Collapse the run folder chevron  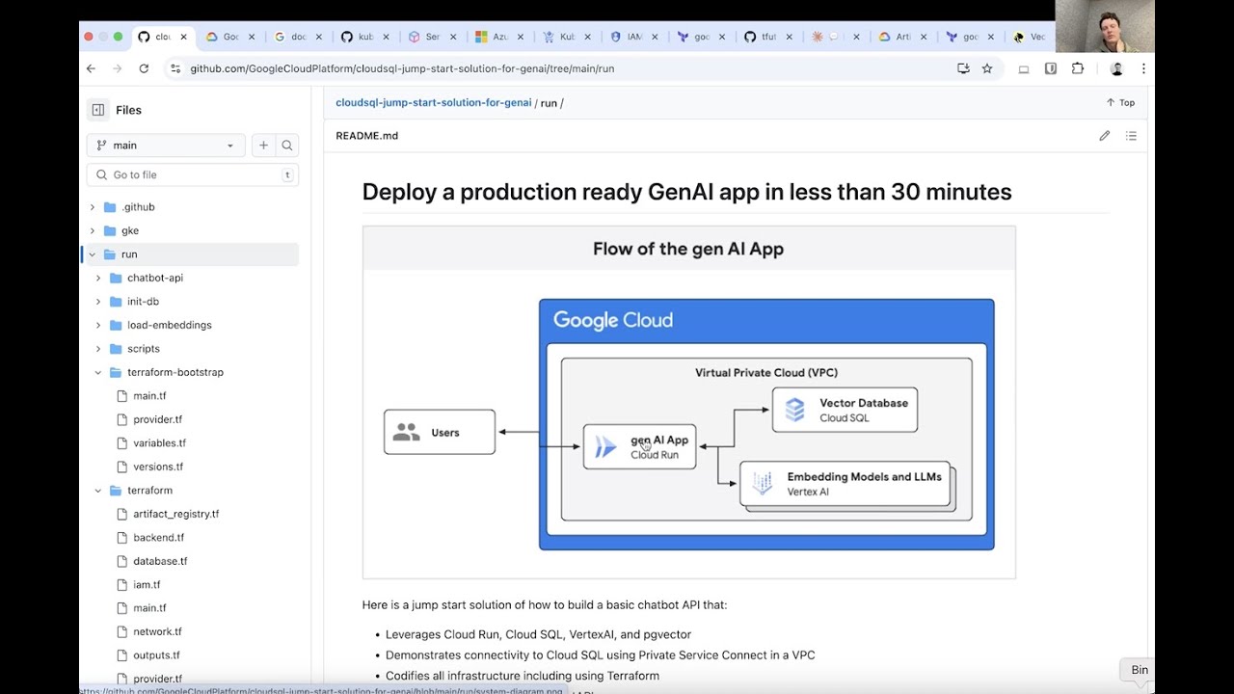tap(93, 254)
